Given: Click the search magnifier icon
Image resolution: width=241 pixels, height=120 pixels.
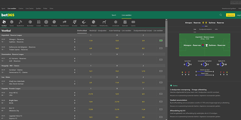Looking at the screenshot, I should (220, 15).
